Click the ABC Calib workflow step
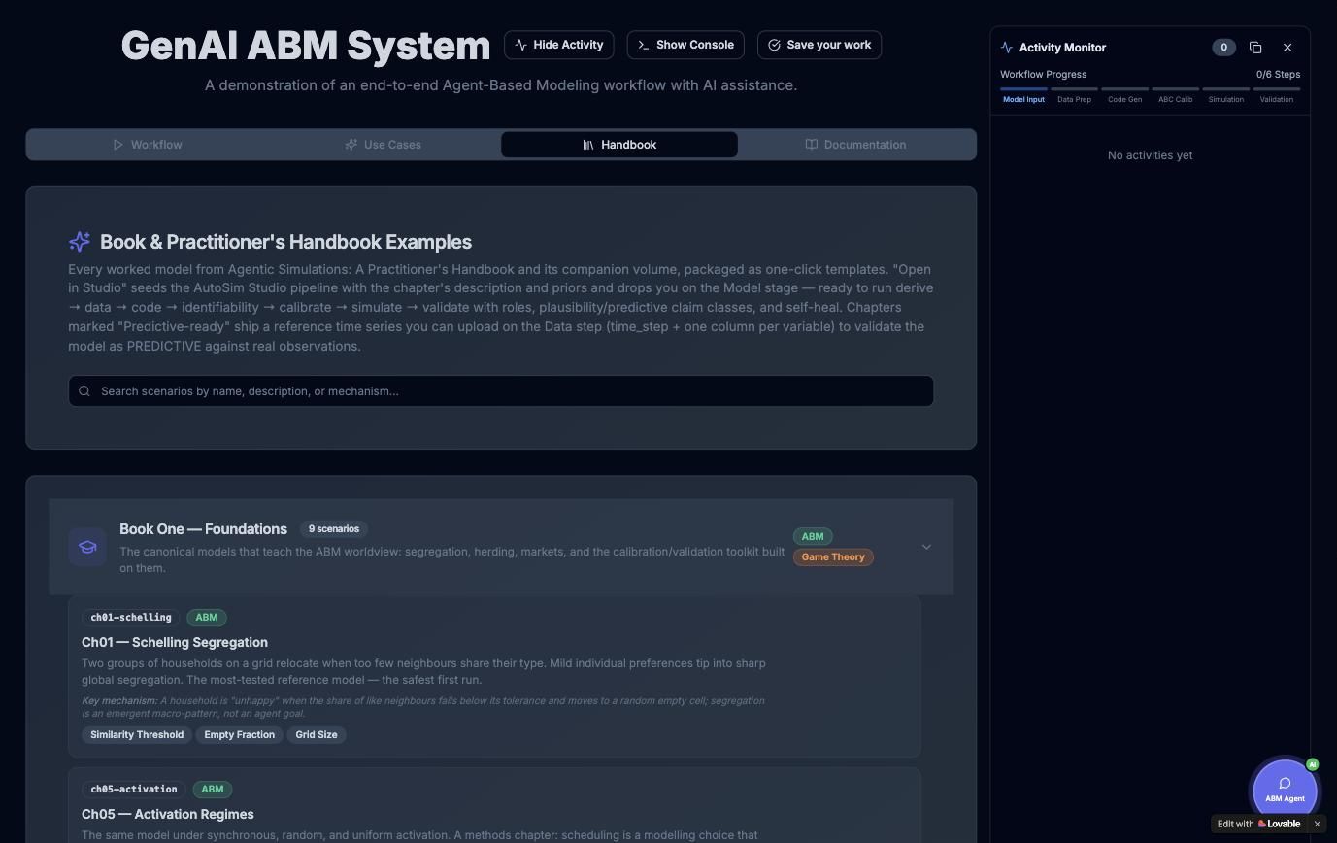The width and height of the screenshot is (1337, 843). 1175,96
